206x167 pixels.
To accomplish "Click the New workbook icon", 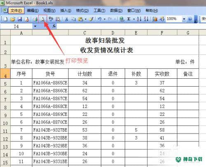I will [6, 19].
